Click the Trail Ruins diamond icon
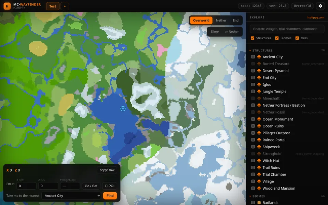This screenshot has height=205, width=328. 259,167
